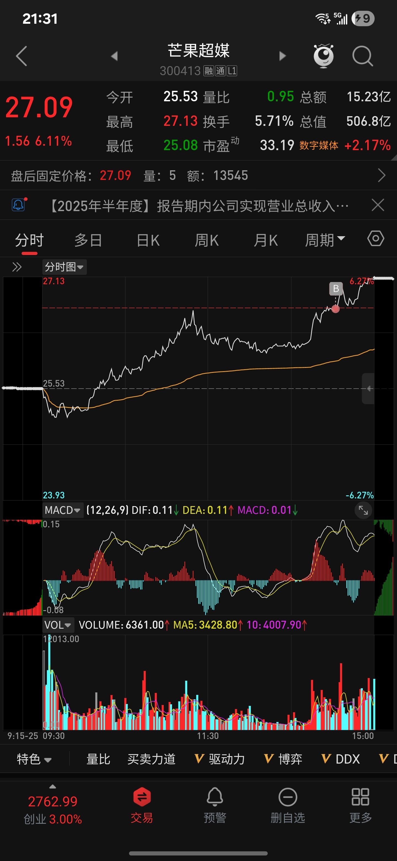This screenshot has width=397, height=861.
Task: Tap the system home gesture bar
Action: 198,853
